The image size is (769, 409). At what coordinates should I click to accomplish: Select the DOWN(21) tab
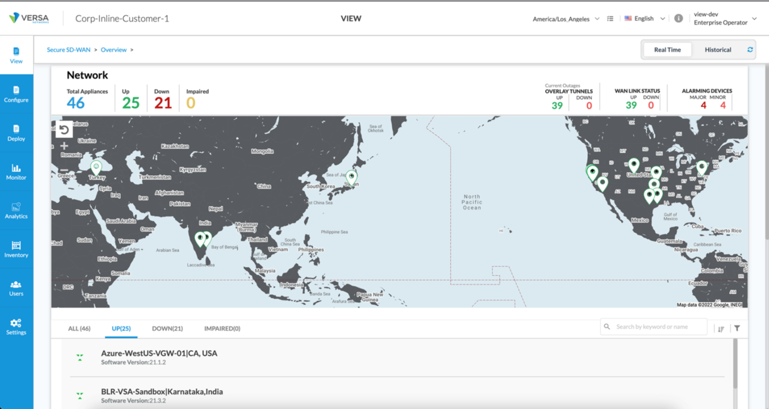167,329
